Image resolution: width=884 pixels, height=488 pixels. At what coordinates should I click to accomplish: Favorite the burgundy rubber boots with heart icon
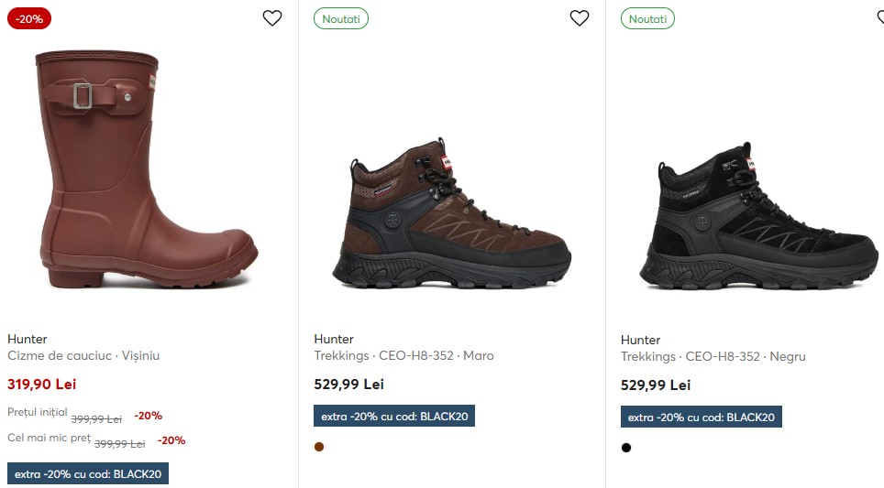coord(272,18)
